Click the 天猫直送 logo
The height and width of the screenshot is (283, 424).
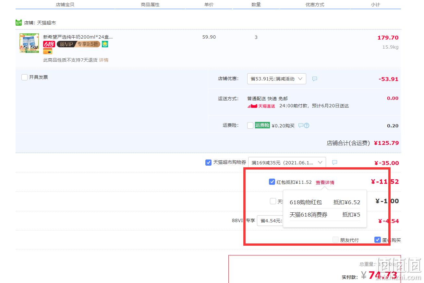[x=261, y=106]
